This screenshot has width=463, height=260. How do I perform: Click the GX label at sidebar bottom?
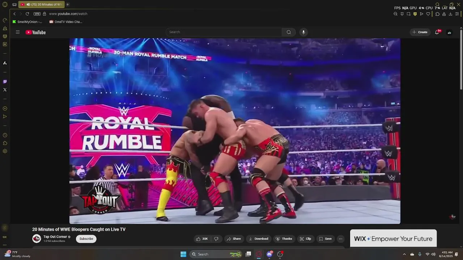coord(5,237)
